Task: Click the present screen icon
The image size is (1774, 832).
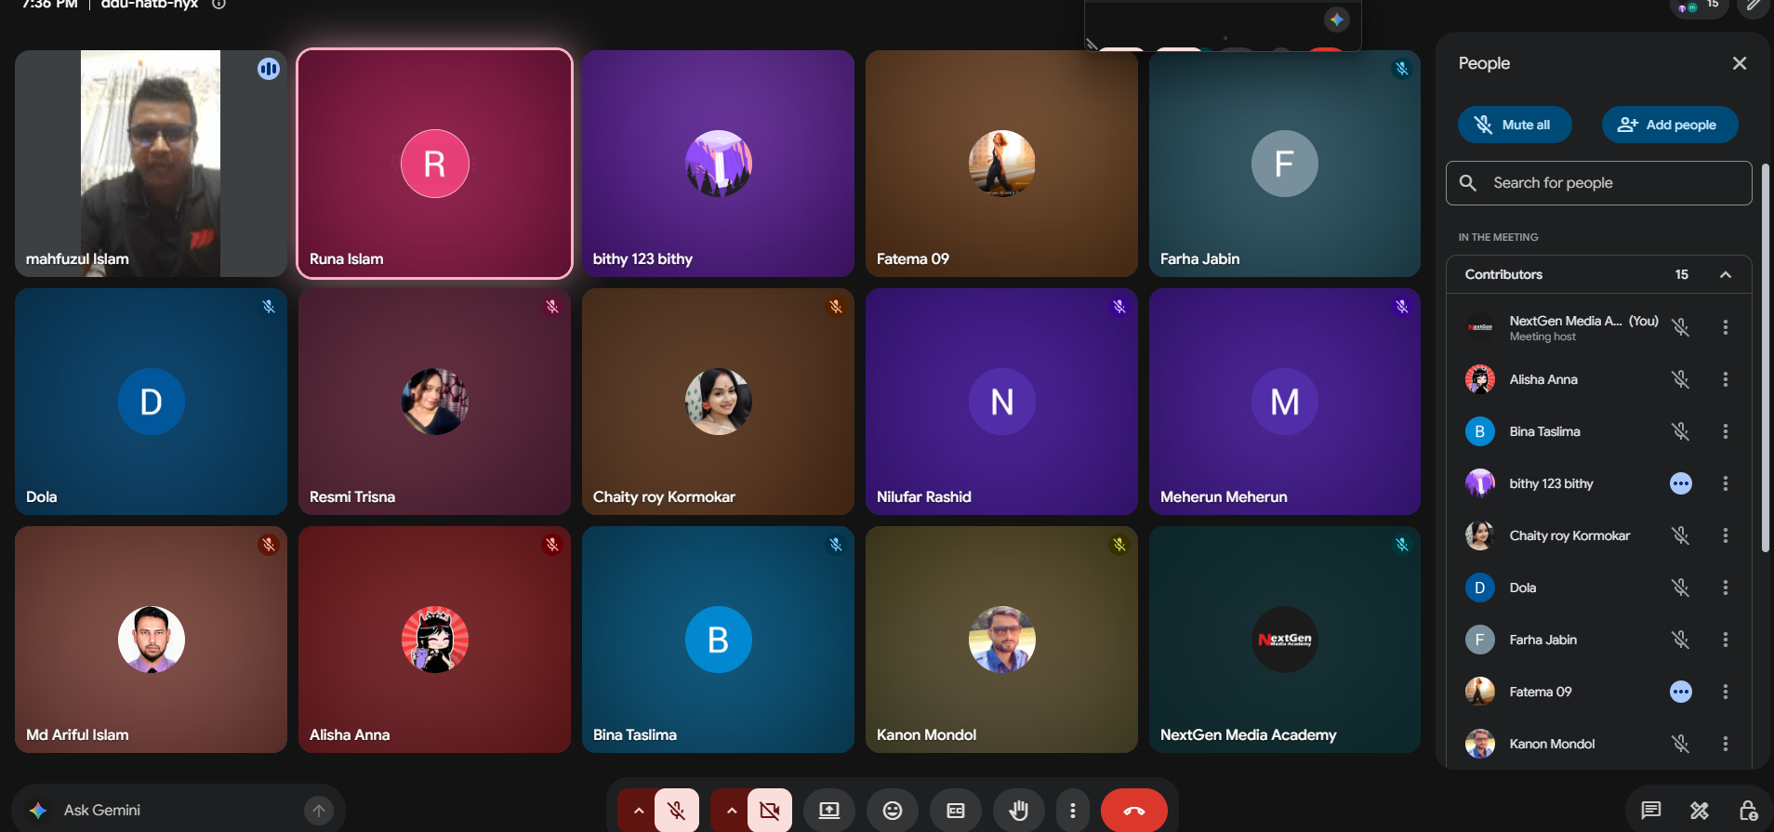Action: (829, 811)
